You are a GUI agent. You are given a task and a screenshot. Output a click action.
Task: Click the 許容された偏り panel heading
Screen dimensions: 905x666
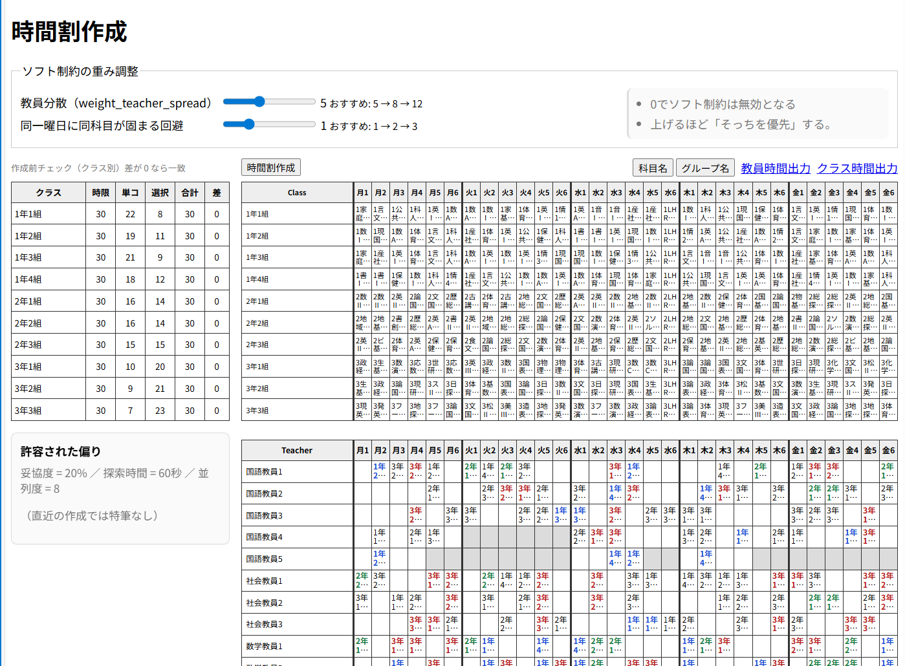[61, 451]
